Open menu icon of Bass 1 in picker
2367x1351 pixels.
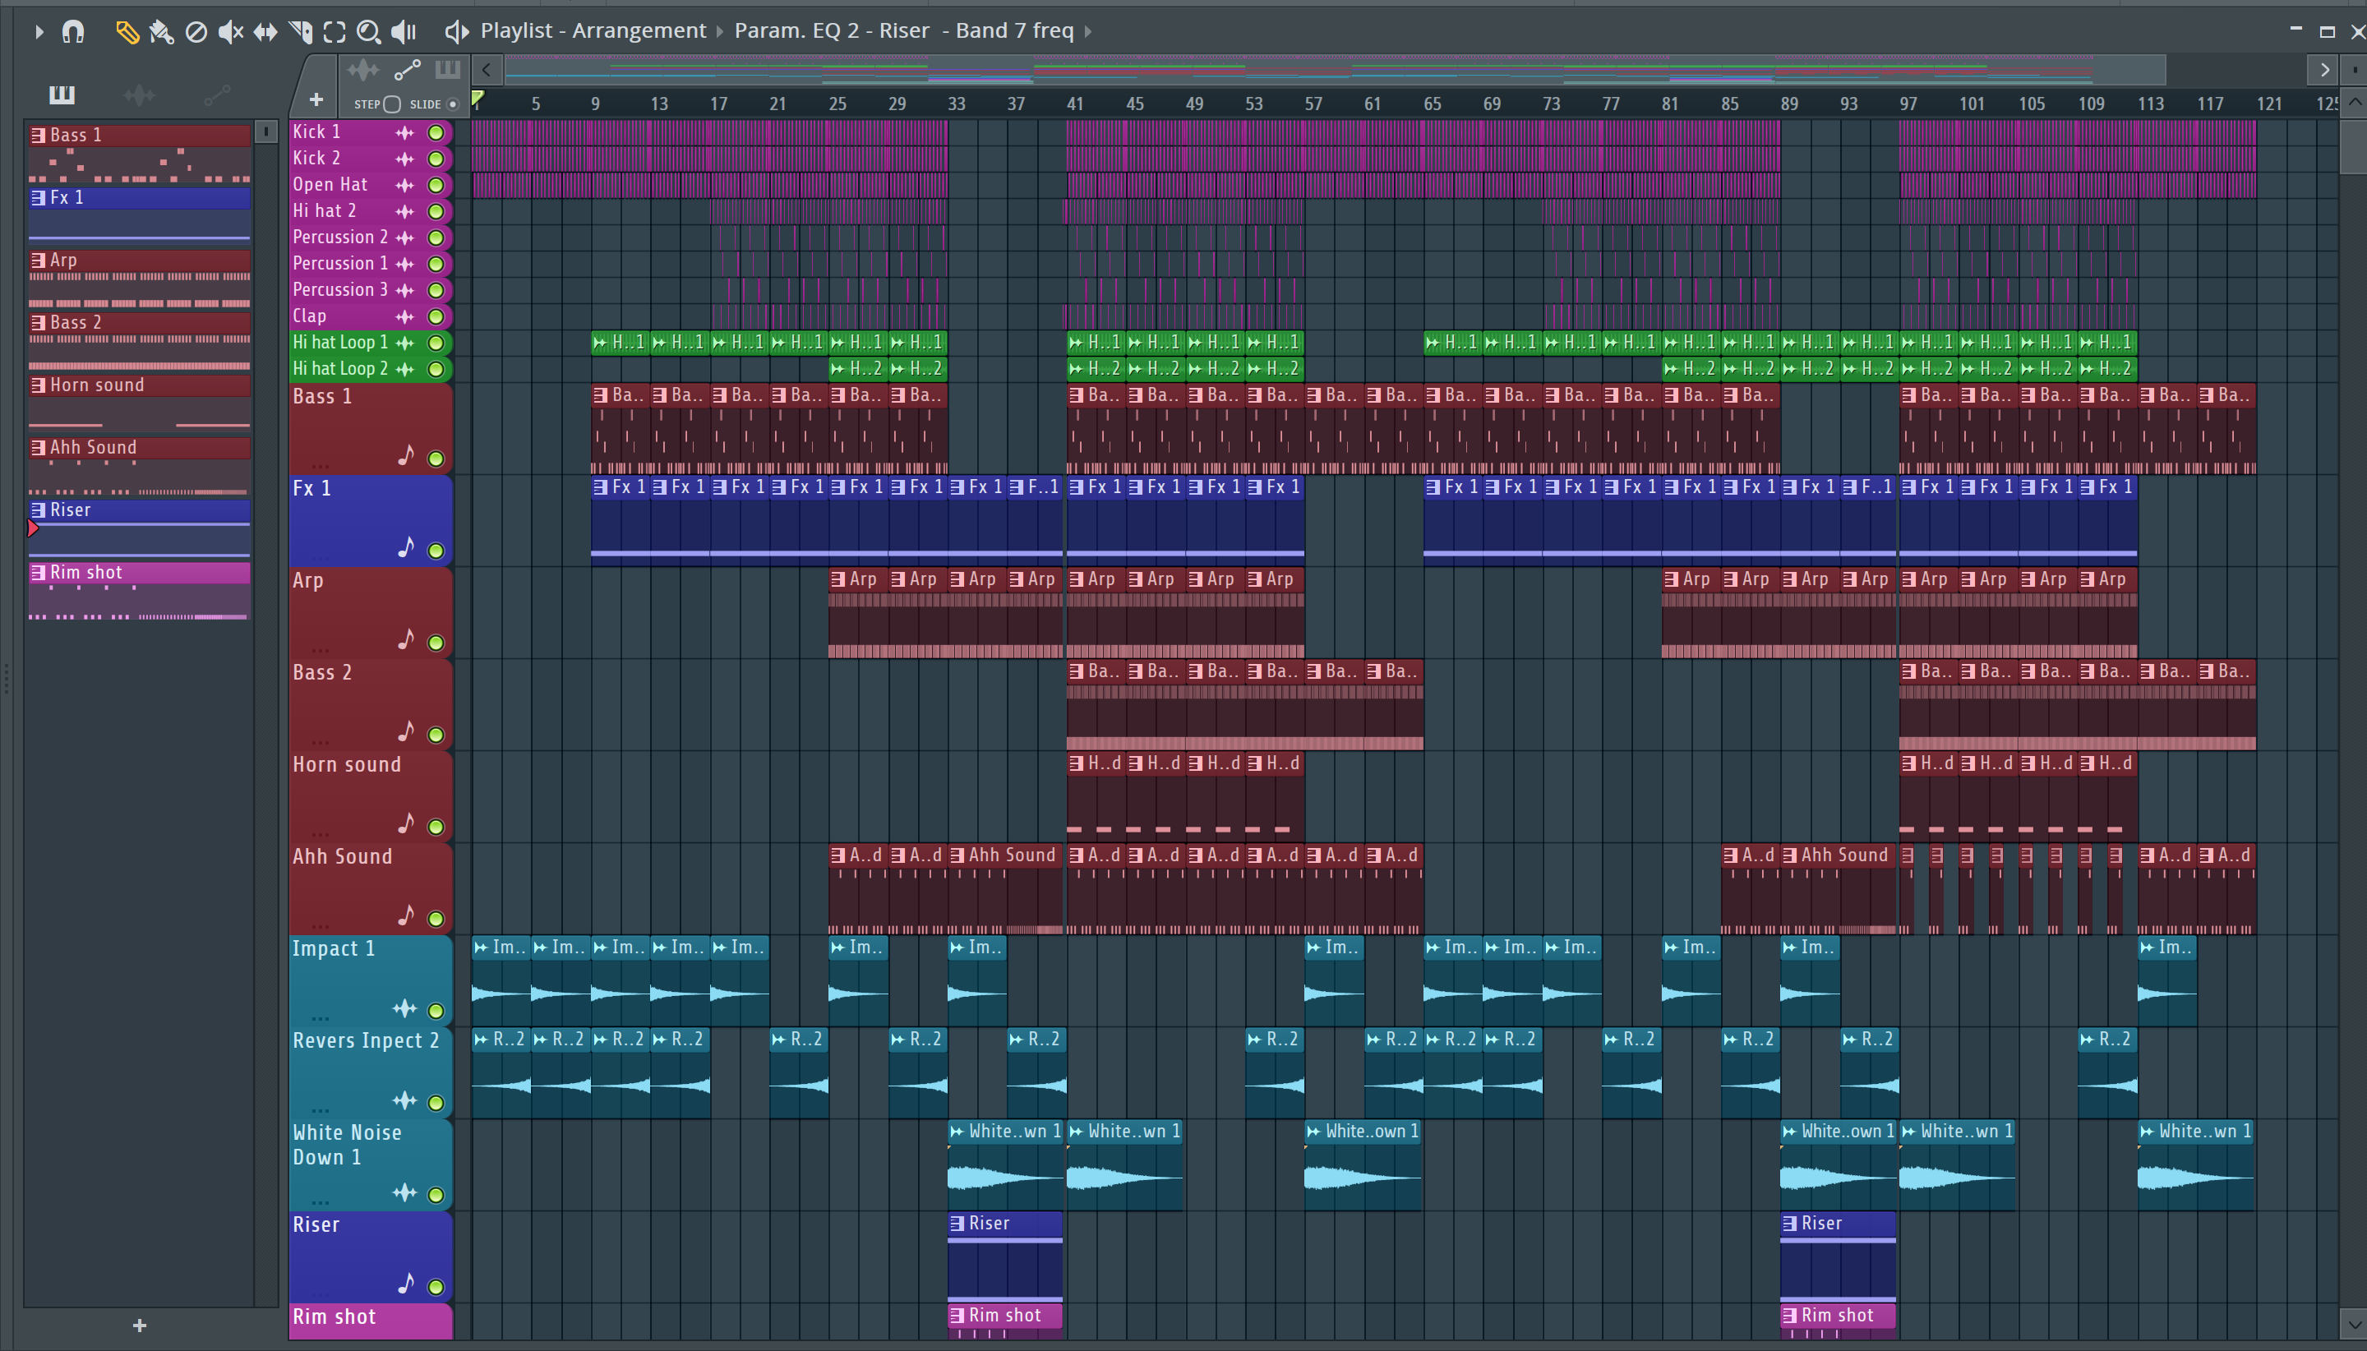[38, 136]
